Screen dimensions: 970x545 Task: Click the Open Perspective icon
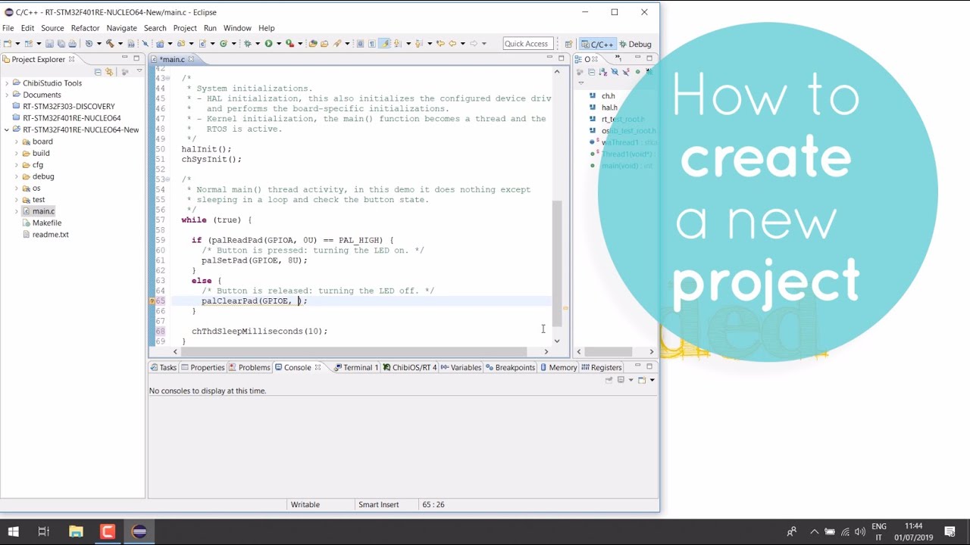[568, 44]
